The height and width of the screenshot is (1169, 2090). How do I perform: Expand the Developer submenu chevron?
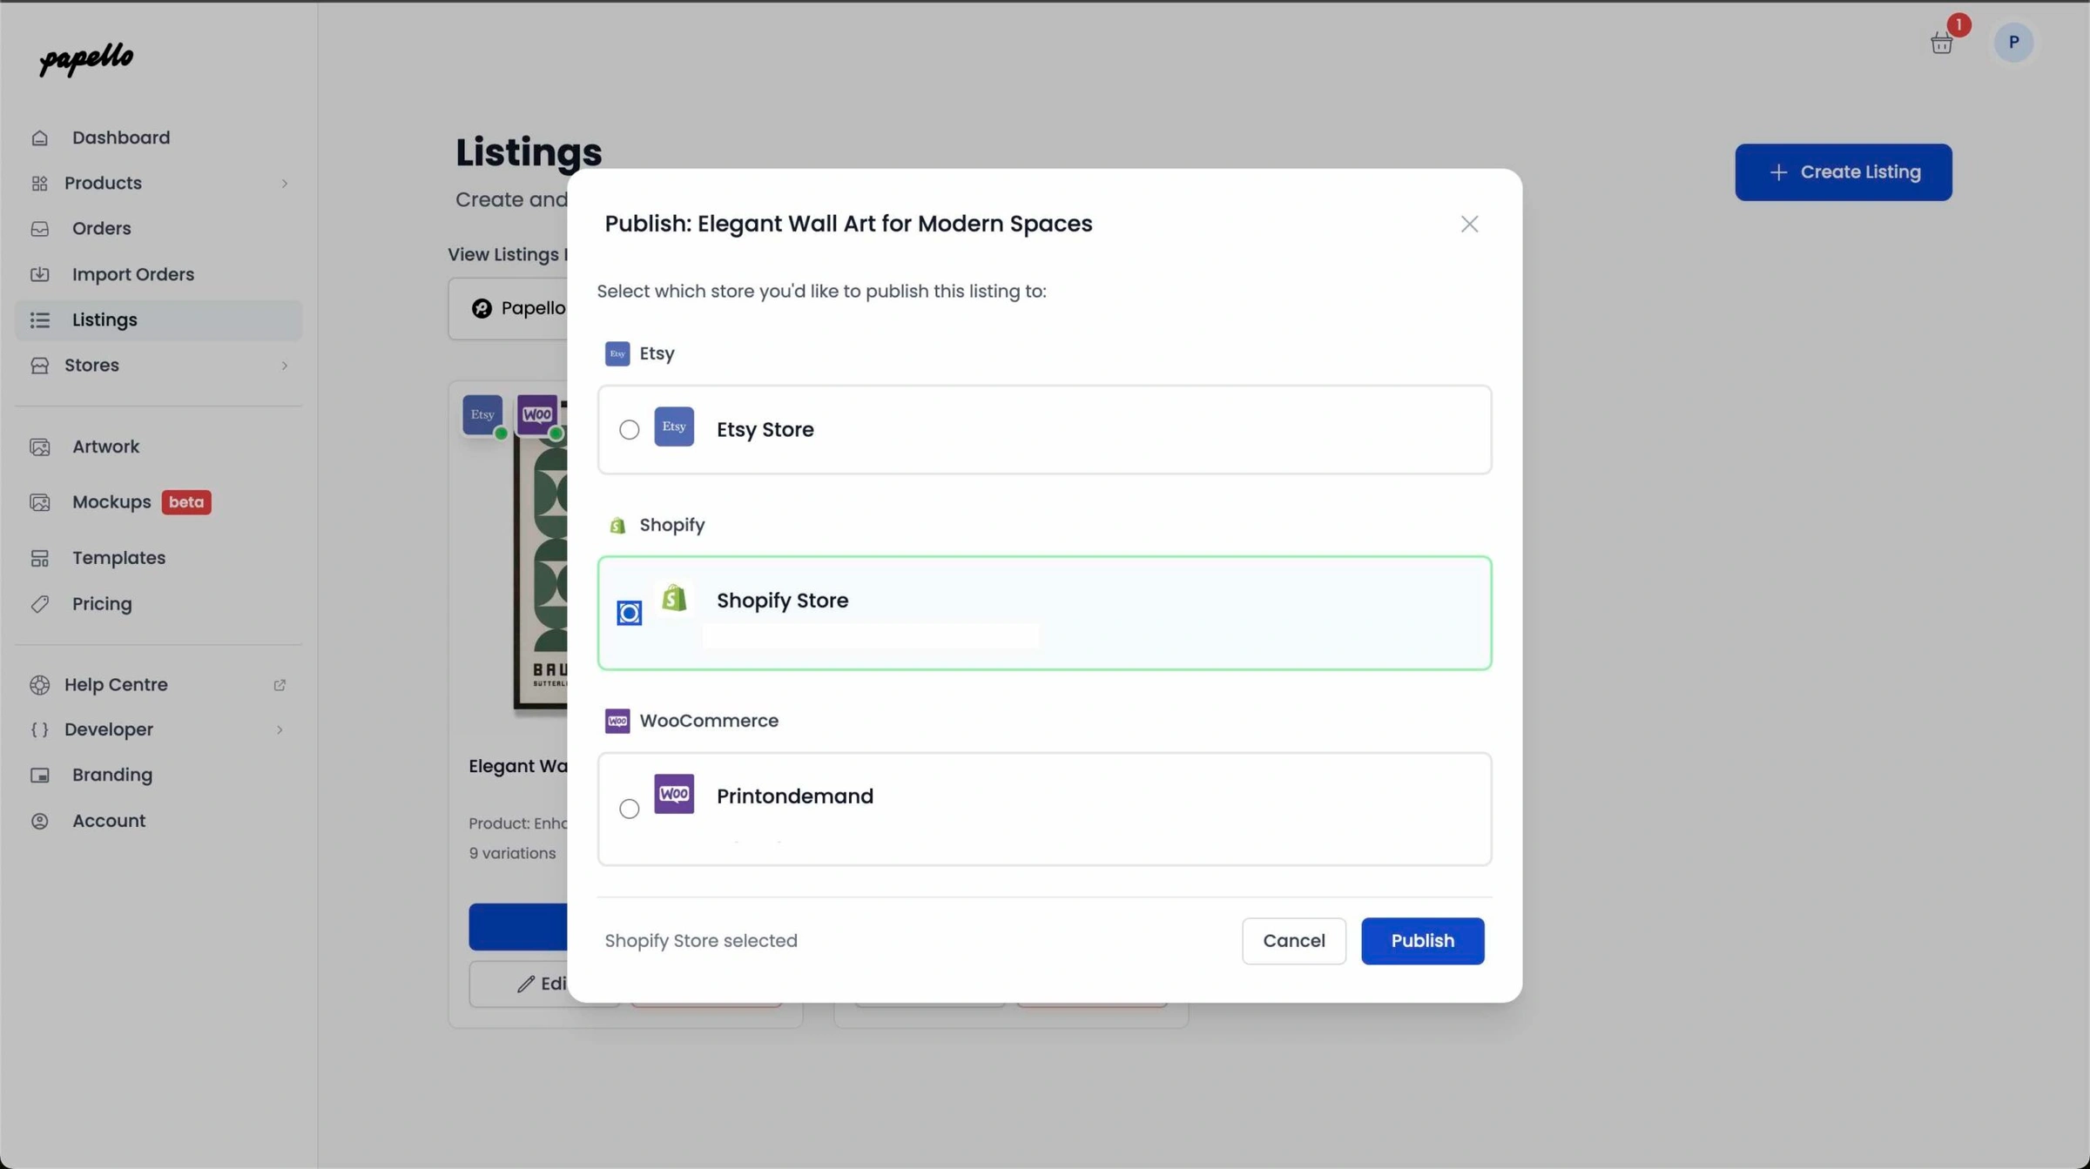280,729
